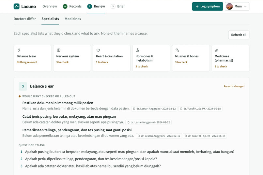Click document icon on dr. Yusuf chip under Pastikan dokumen

[x=181, y=109]
